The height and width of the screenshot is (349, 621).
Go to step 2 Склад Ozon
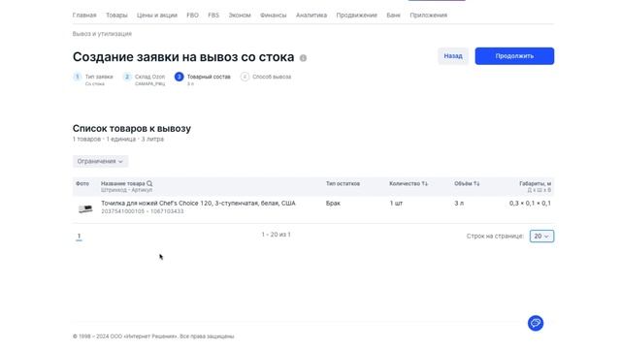[145, 79]
